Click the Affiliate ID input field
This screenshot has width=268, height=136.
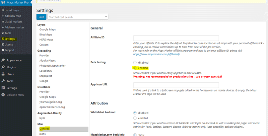[x=176, y=38]
